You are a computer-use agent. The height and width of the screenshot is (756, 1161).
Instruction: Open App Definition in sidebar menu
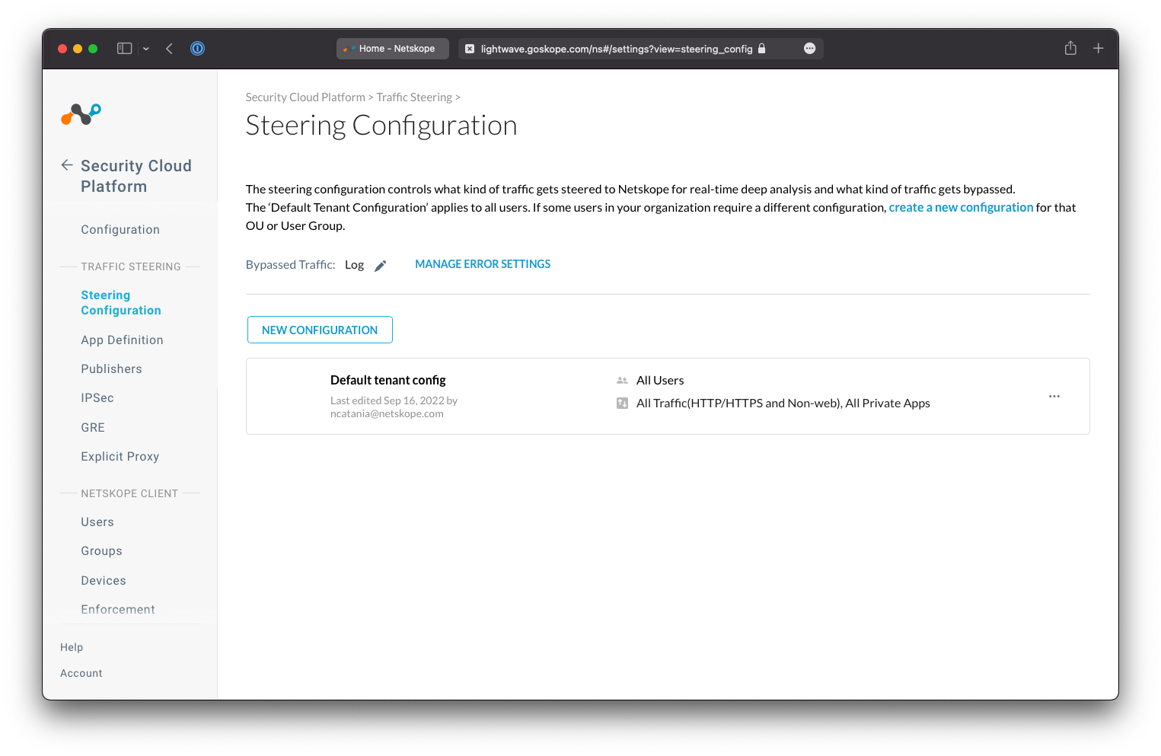click(122, 340)
